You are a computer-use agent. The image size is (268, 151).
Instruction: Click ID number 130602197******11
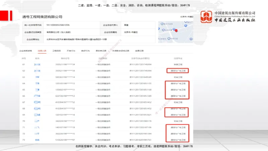tap(65, 90)
